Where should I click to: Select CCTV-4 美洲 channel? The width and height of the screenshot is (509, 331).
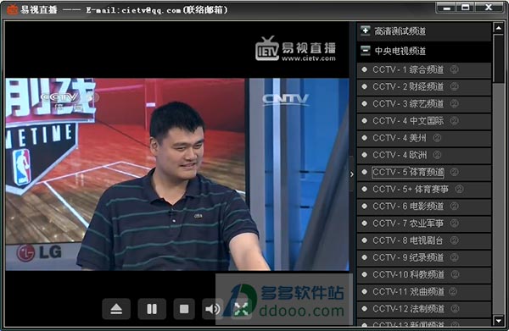click(x=424, y=138)
